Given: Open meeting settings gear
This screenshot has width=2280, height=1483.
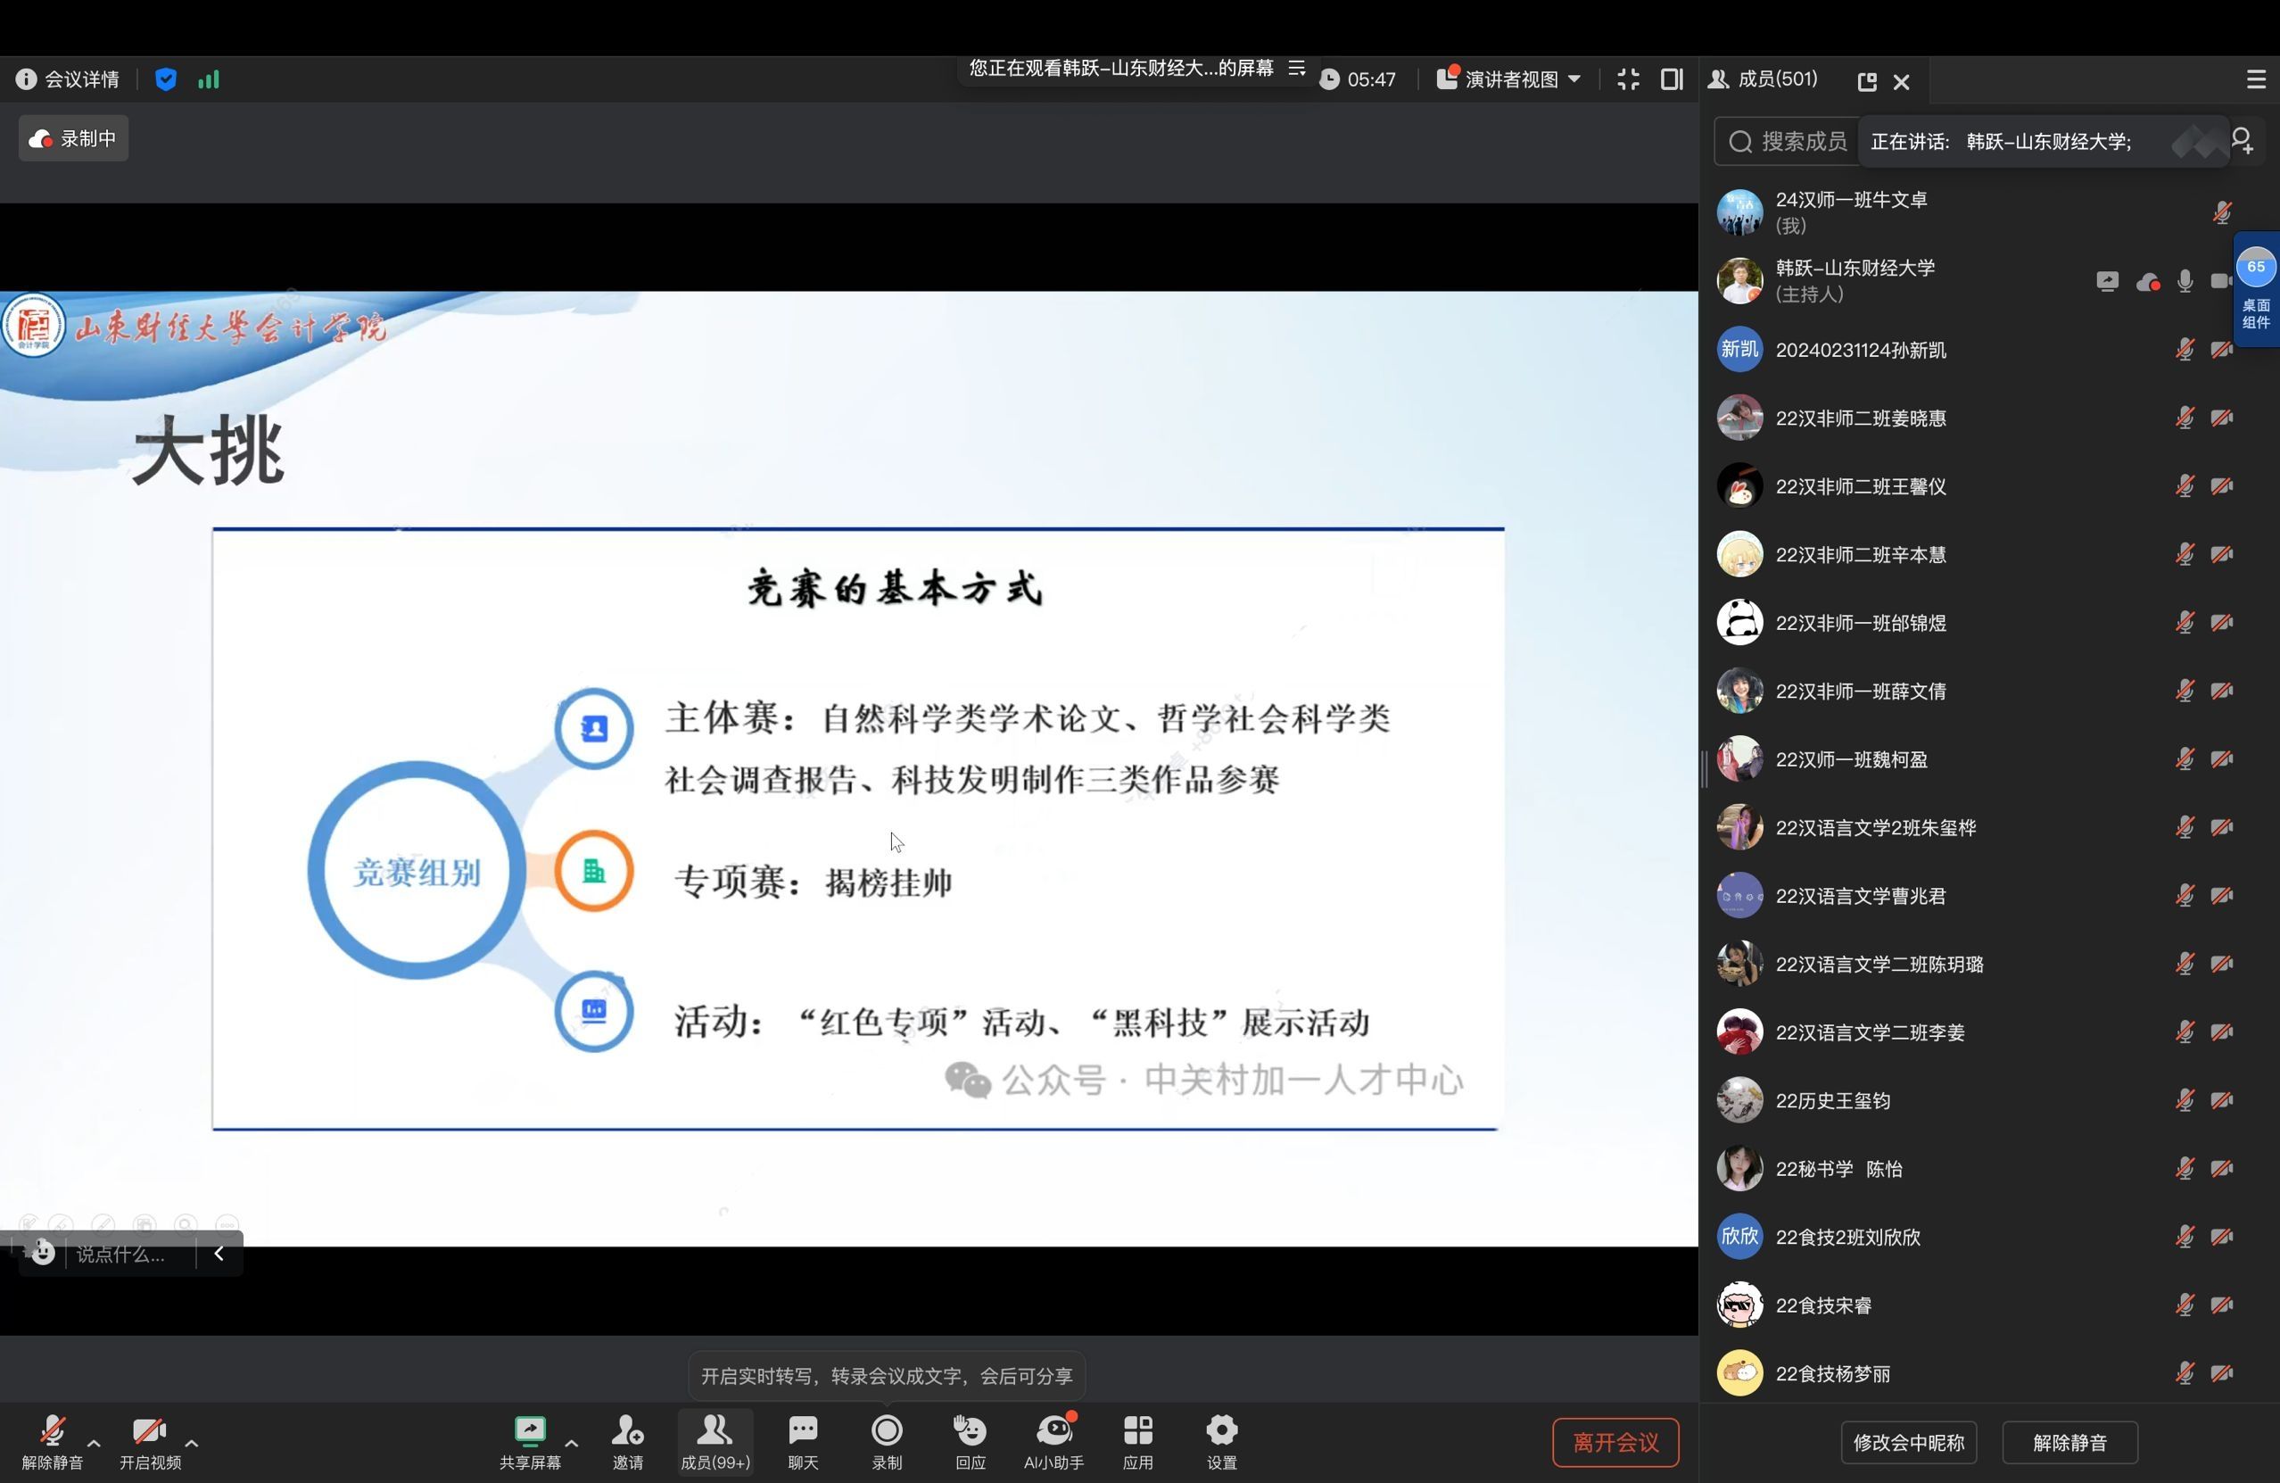Looking at the screenshot, I should click(1221, 1440).
